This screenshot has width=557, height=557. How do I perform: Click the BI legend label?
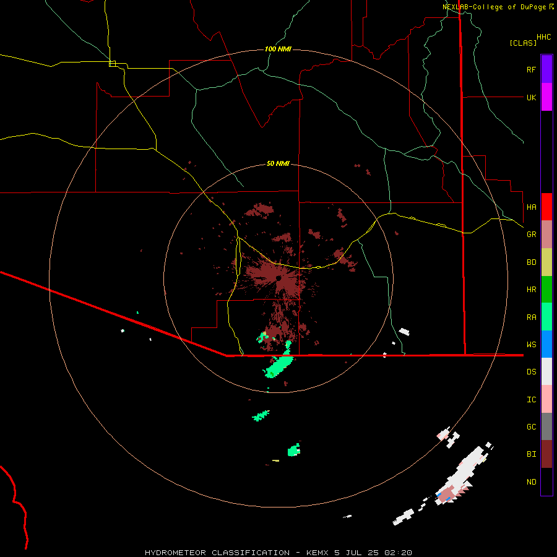pyautogui.click(x=531, y=454)
